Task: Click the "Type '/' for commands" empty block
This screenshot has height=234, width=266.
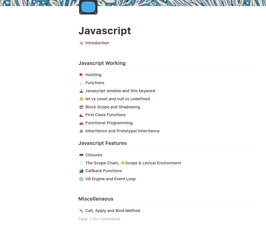Action: click(x=99, y=219)
